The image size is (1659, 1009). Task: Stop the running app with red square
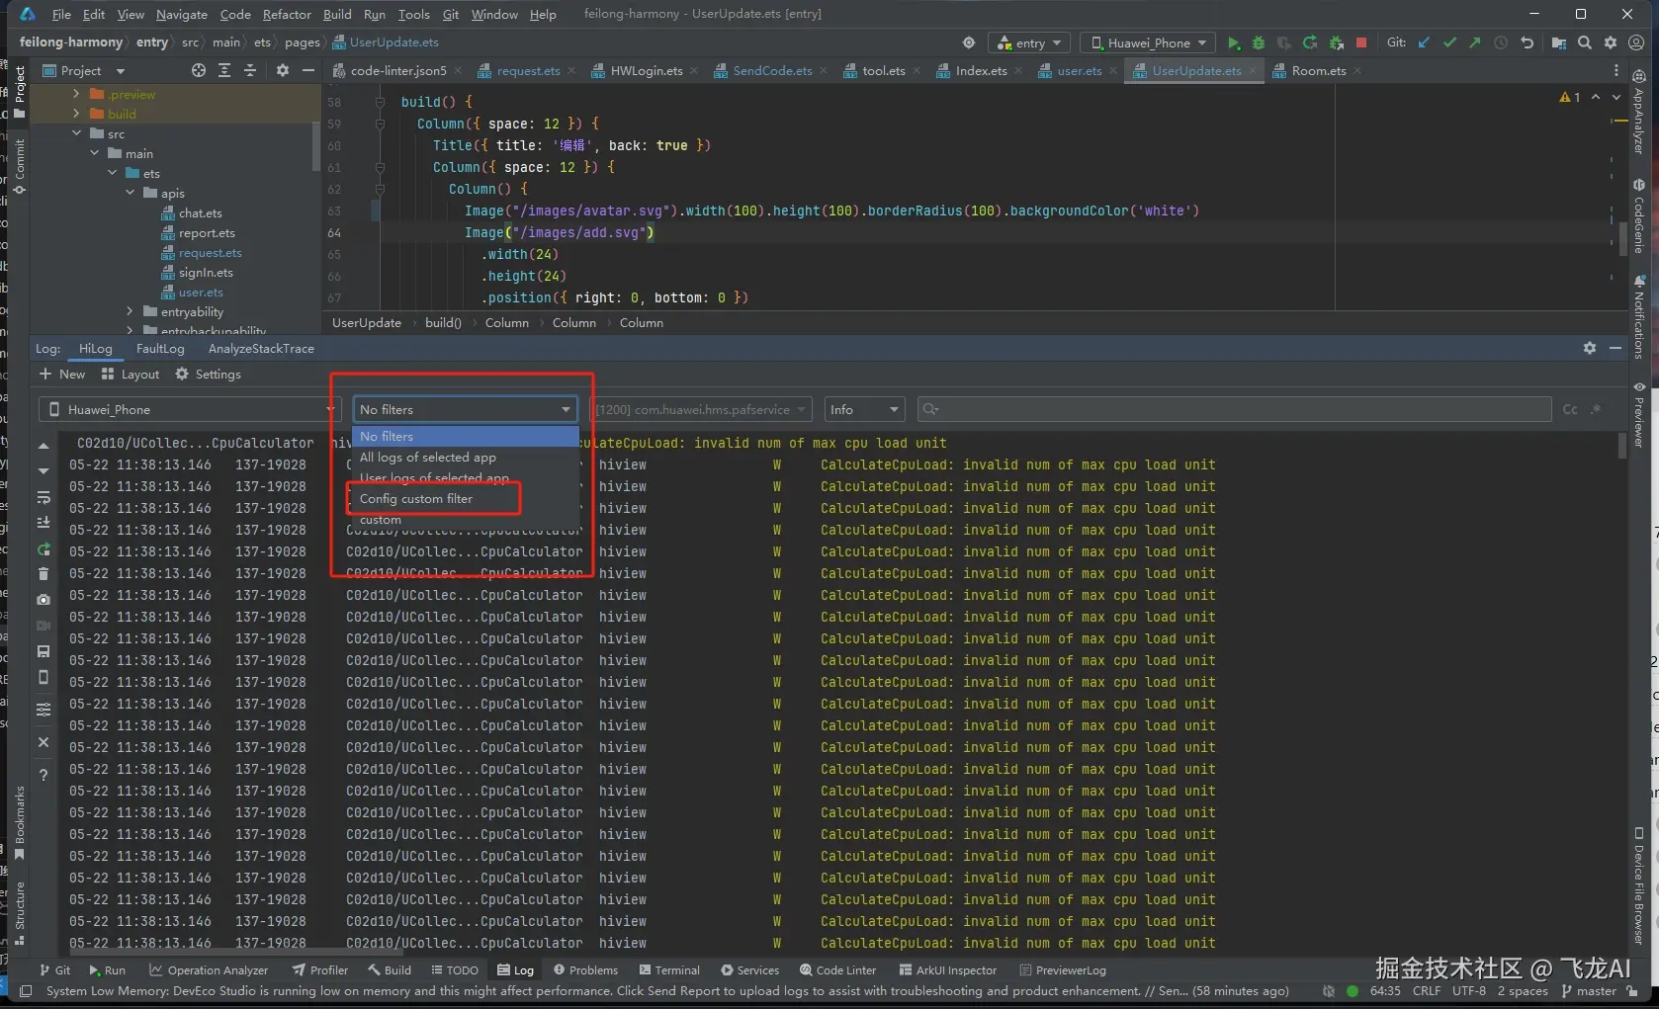[x=1361, y=42]
